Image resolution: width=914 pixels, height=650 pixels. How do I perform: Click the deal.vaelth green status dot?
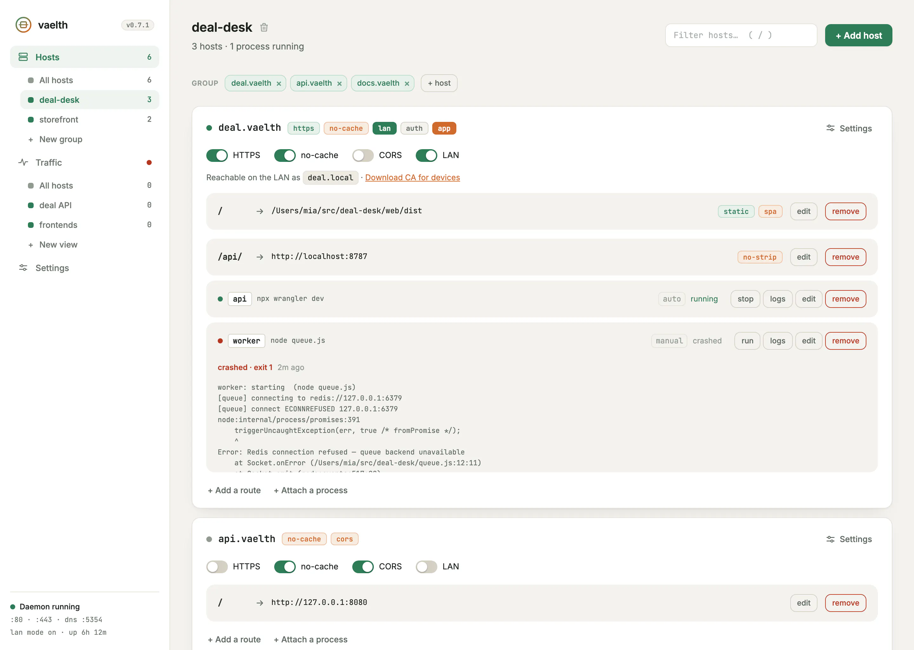(x=209, y=128)
